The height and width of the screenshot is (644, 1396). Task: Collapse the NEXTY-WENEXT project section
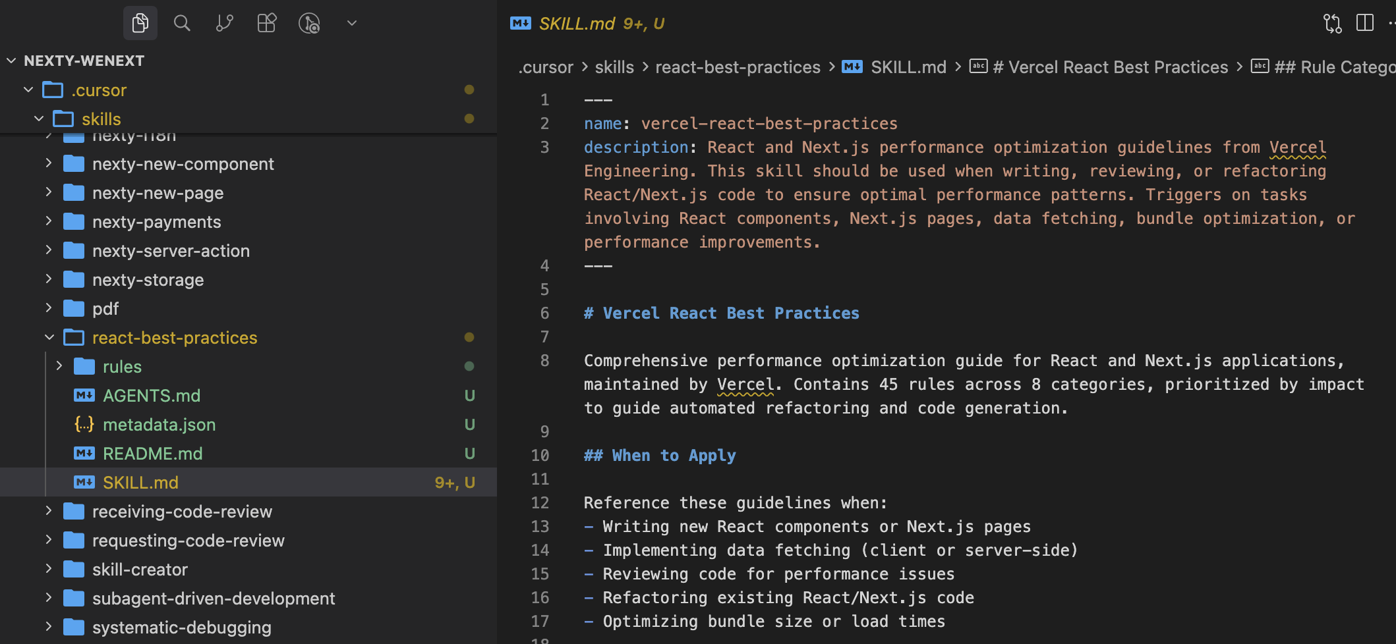[11, 61]
